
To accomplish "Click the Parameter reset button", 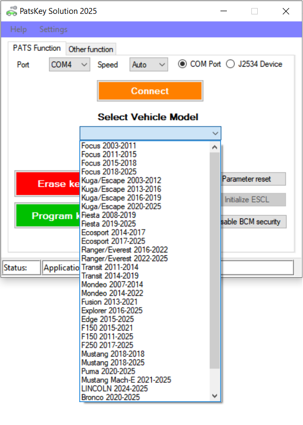I will tap(253, 179).
